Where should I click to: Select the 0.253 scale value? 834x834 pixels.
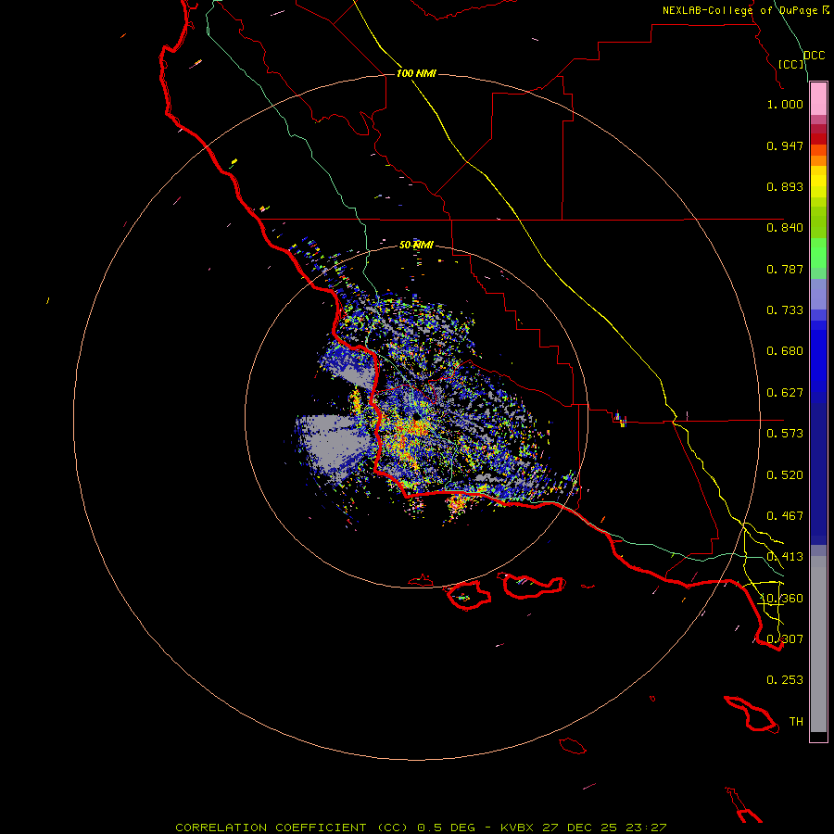point(785,680)
